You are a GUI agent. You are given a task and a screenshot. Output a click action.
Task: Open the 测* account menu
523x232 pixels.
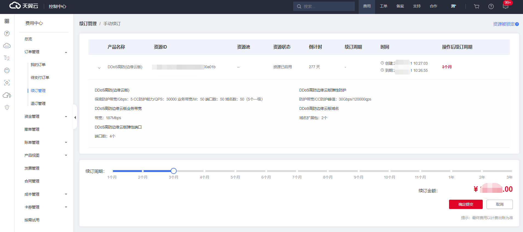(453, 6)
